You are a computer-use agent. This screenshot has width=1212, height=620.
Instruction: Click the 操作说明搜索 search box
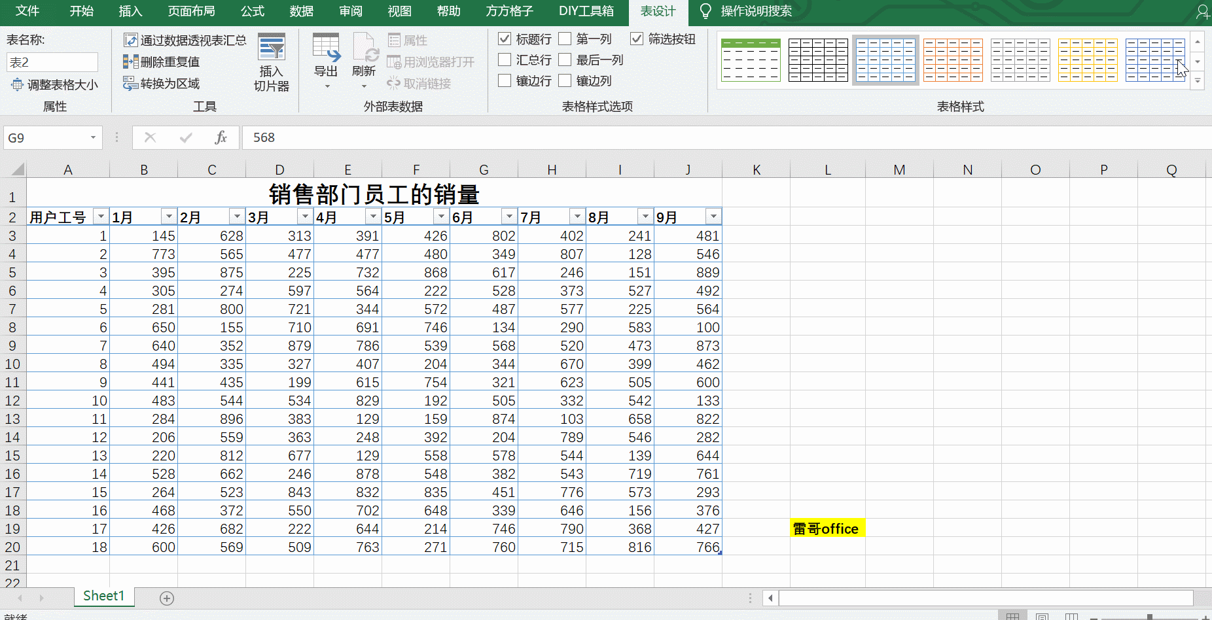[756, 11]
